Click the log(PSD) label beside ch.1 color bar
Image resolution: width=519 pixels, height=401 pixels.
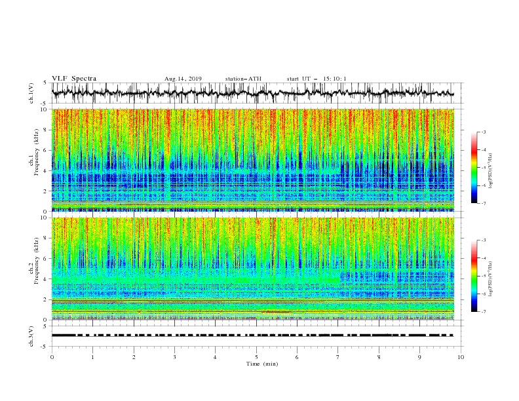[x=491, y=171]
